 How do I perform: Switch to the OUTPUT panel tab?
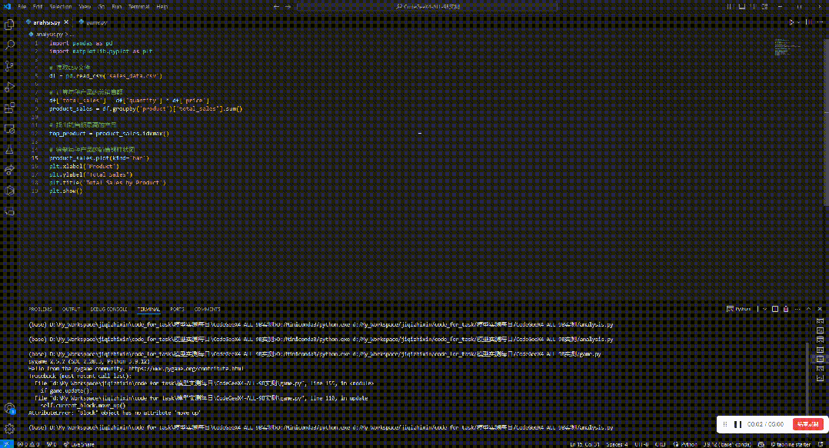coord(72,309)
